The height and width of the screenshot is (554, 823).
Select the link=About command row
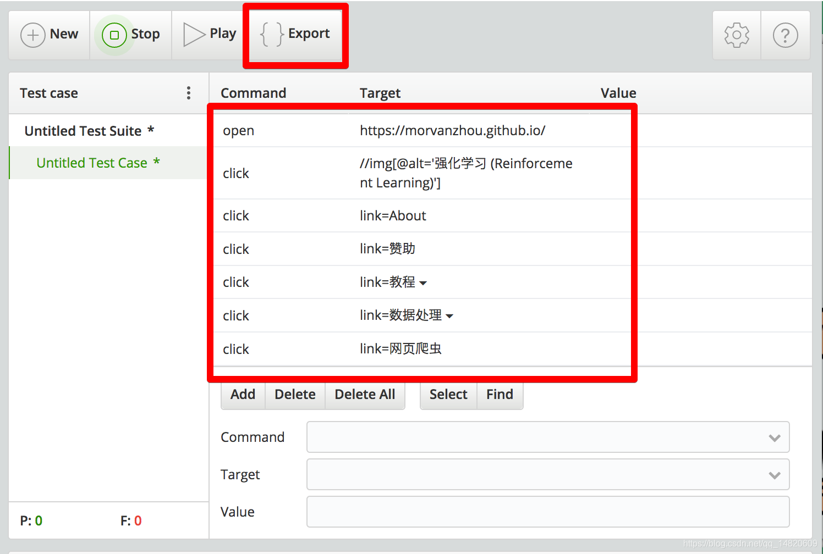click(512, 215)
